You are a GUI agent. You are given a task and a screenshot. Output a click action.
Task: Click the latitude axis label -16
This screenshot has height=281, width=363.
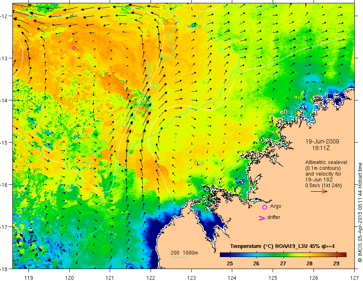pos(4,185)
